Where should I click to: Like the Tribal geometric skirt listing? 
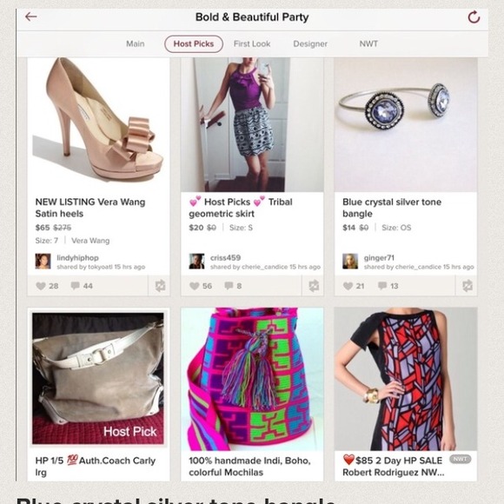(201, 286)
